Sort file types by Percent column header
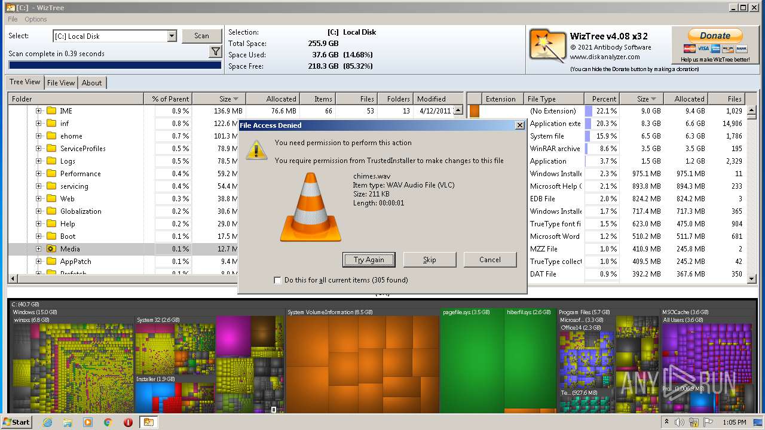 [602, 99]
